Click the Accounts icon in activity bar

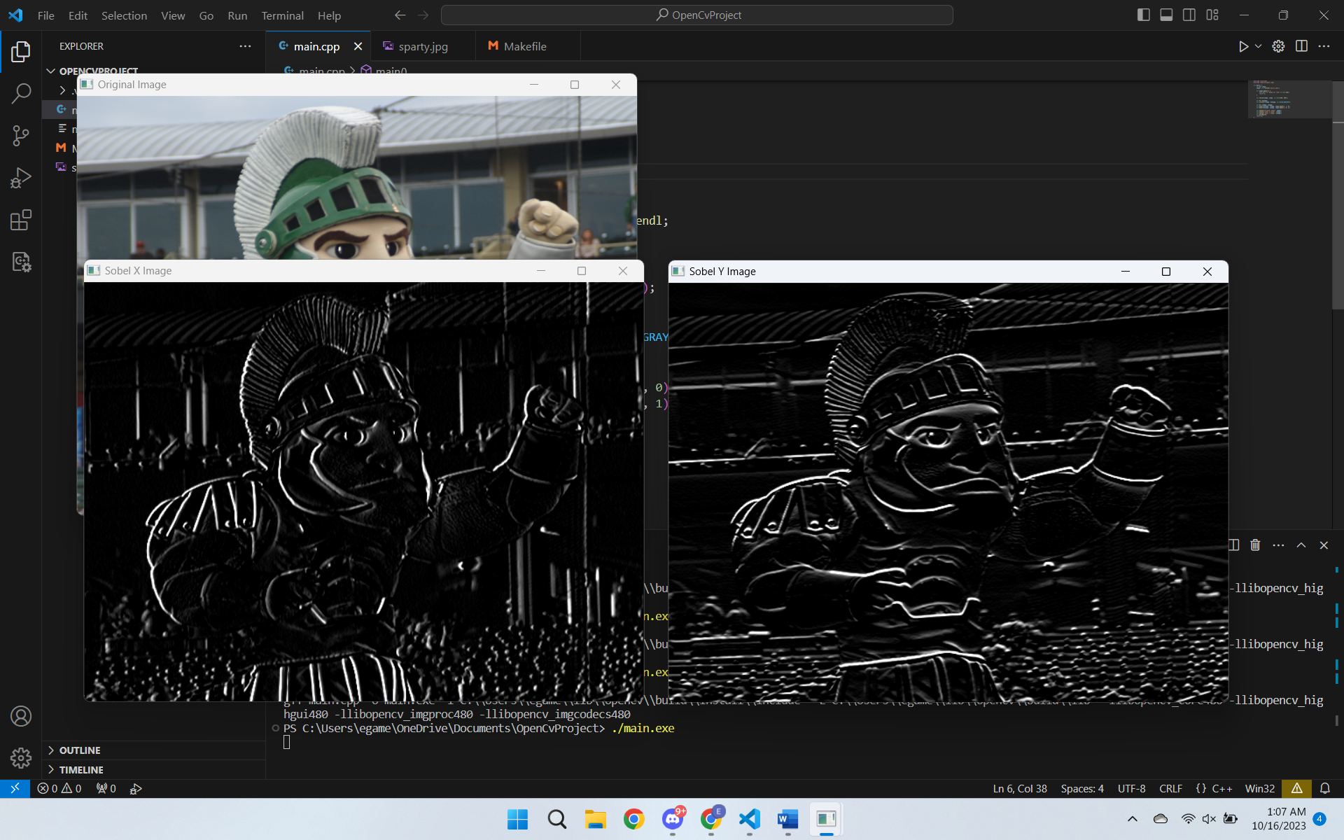[21, 716]
